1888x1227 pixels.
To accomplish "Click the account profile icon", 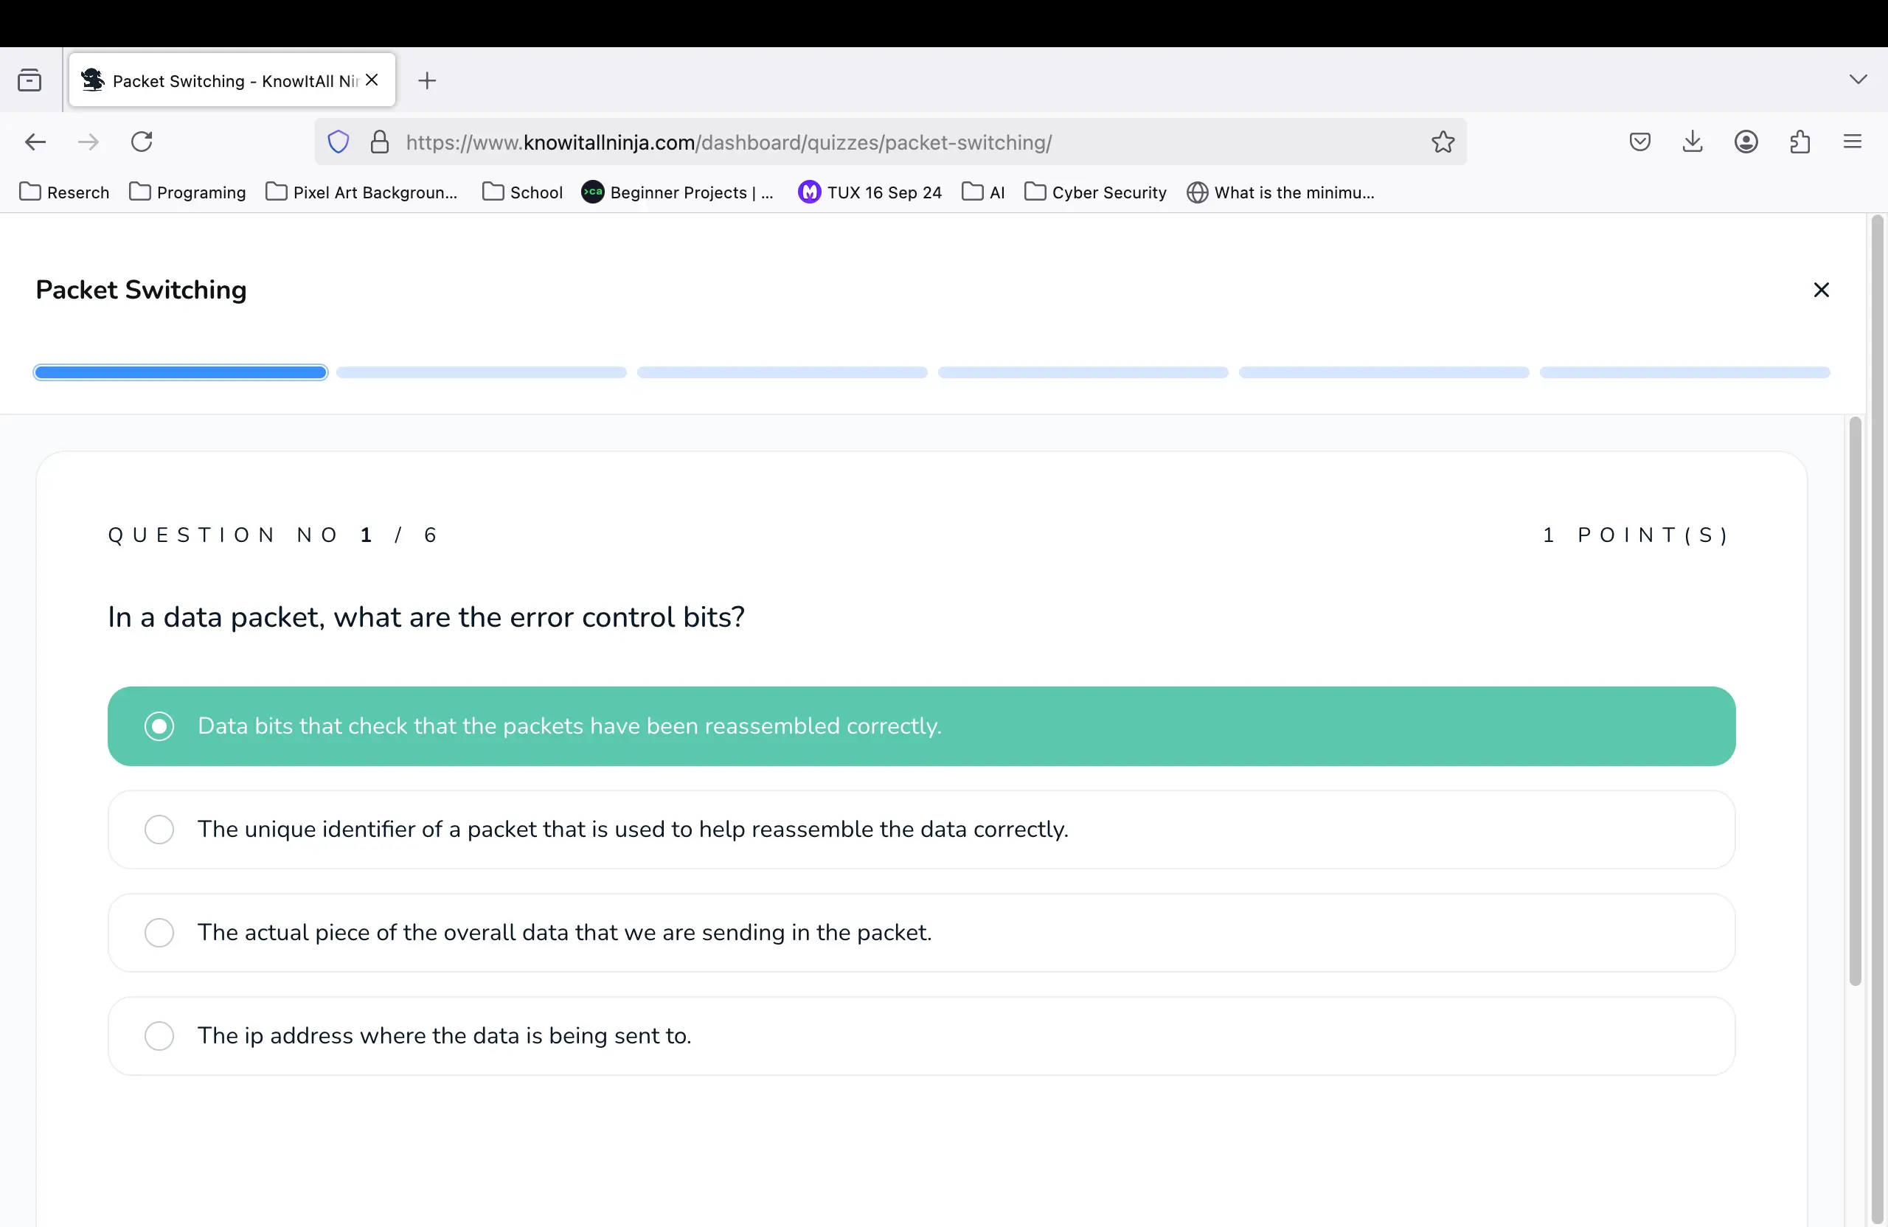I will (x=1746, y=141).
